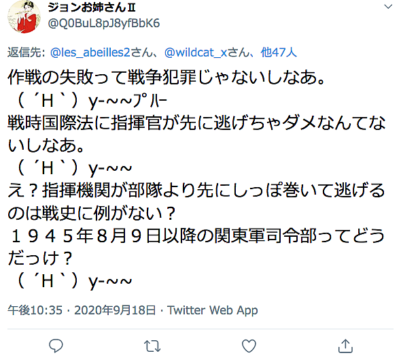Open profile via display name ジョンお姉さんⅡ

(92, 7)
